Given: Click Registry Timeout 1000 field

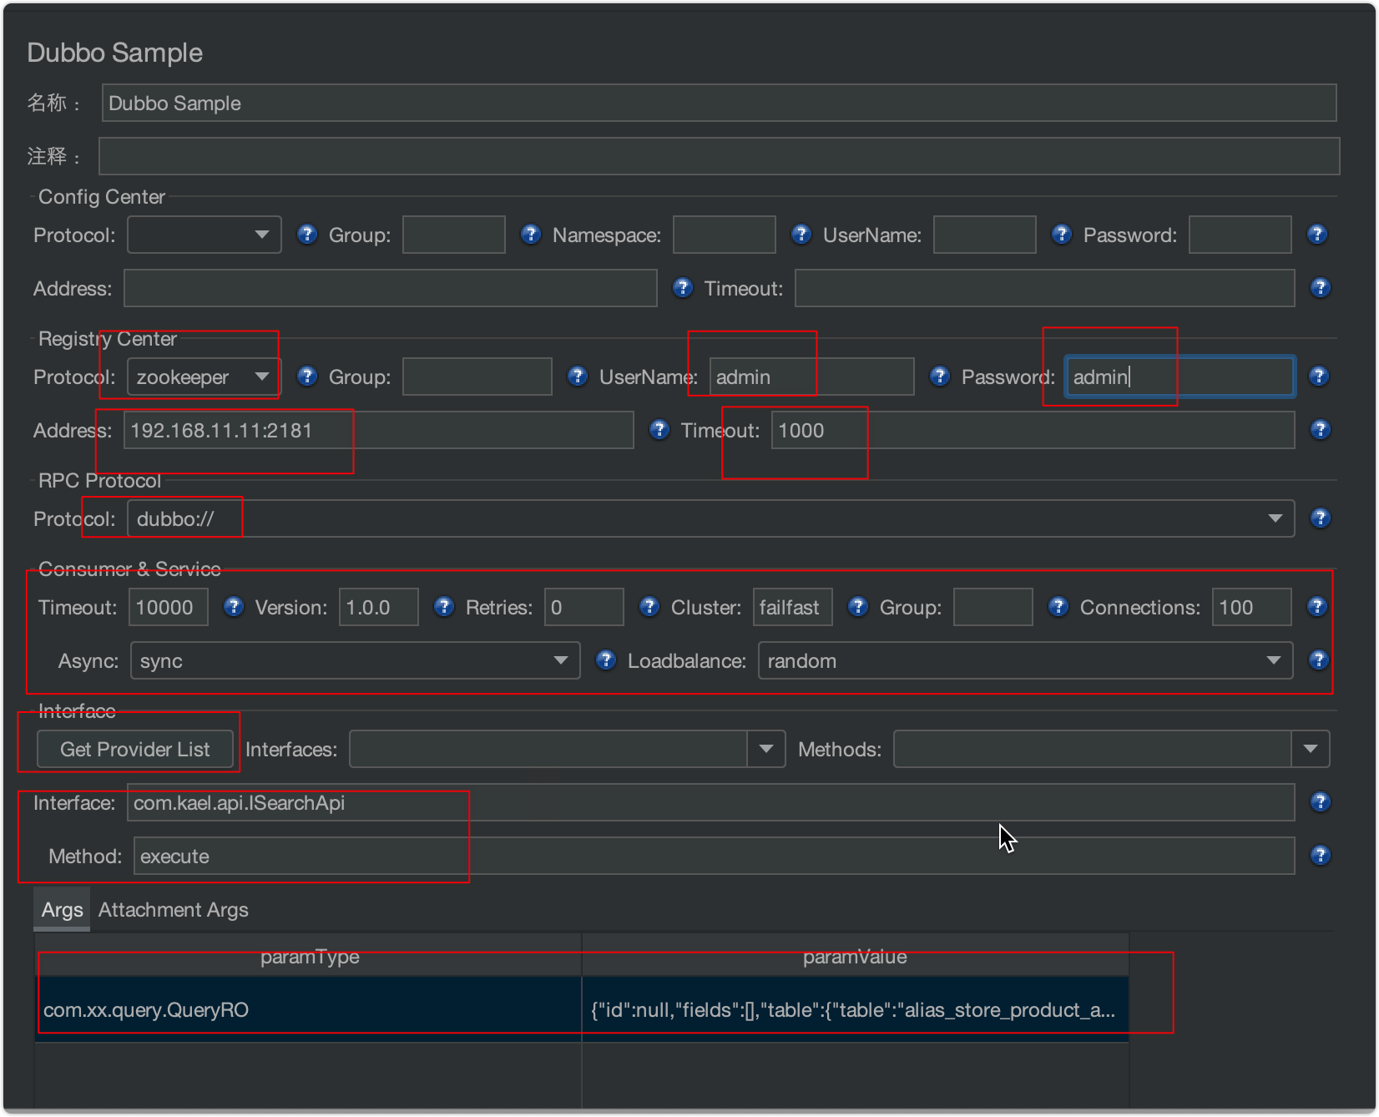Looking at the screenshot, I should [1033, 430].
